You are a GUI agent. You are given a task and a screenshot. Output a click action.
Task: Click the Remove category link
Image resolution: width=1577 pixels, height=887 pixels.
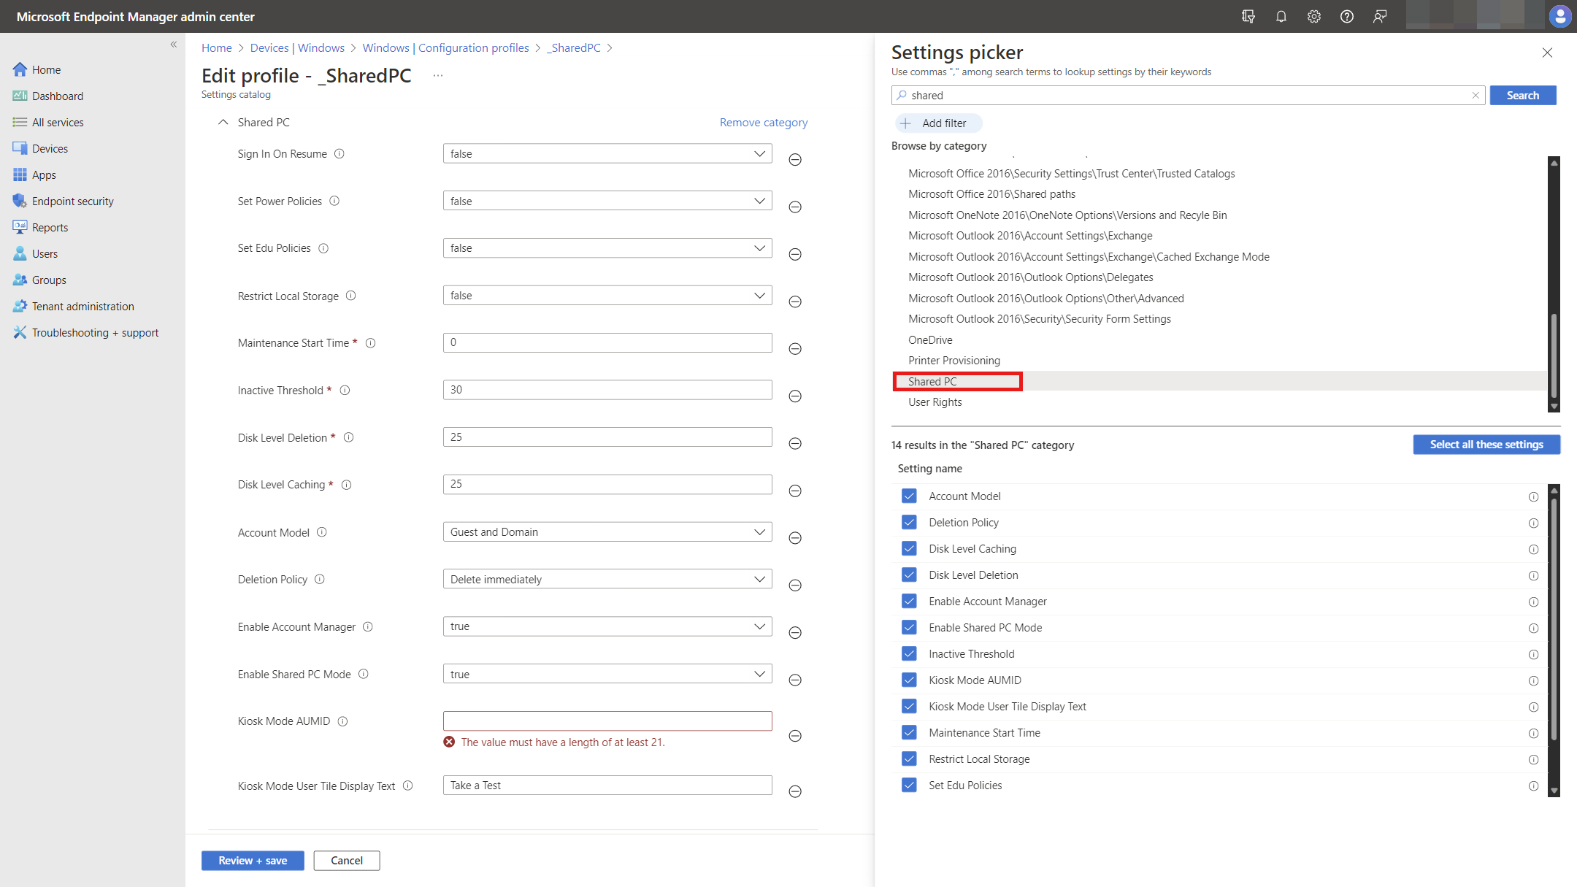763,123
